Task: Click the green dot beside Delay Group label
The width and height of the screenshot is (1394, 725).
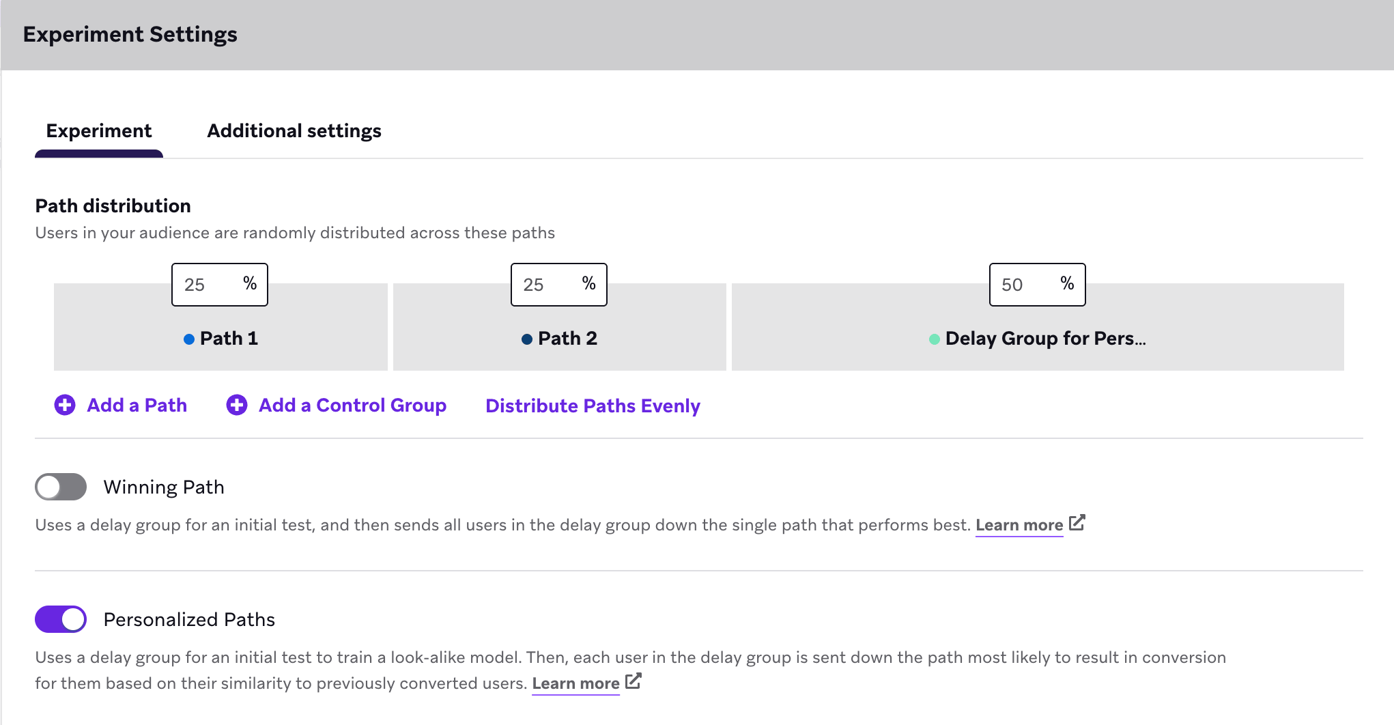Action: [935, 339]
